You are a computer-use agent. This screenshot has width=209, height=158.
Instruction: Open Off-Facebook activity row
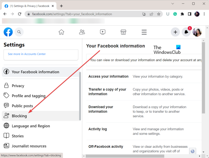click(144, 147)
